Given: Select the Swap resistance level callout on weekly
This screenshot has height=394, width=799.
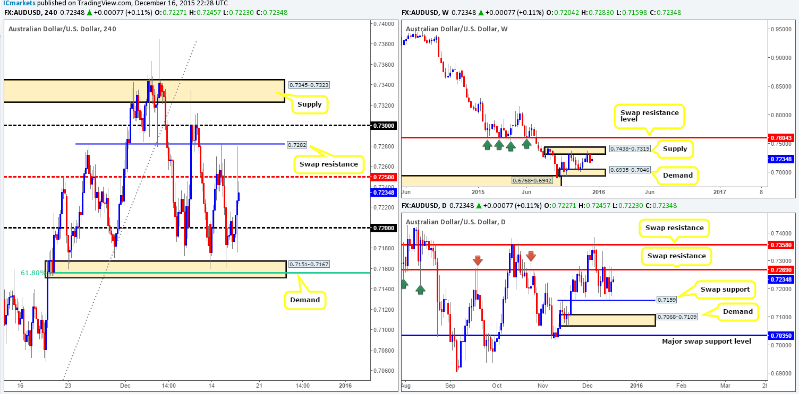Looking at the screenshot, I should 648,117.
